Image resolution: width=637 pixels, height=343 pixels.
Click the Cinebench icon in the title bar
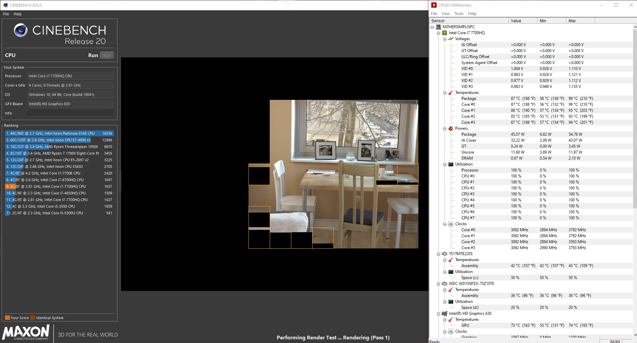(x=5, y=5)
